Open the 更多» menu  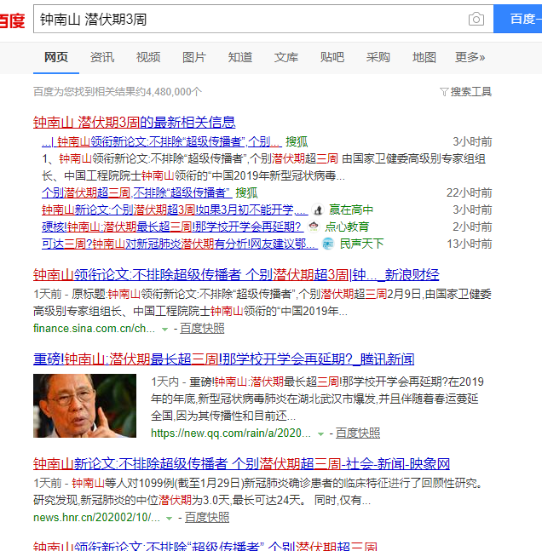pos(470,57)
